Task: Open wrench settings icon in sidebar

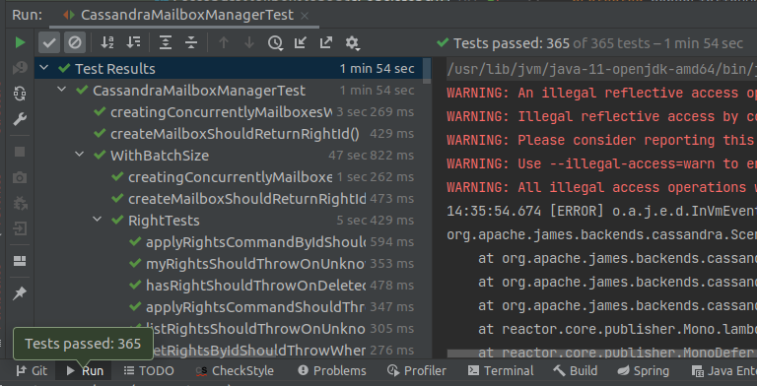Action: coord(20,119)
